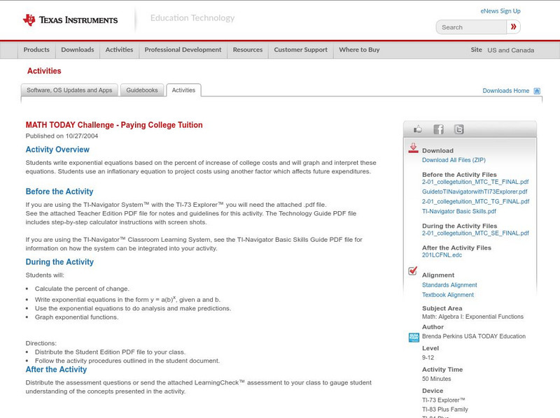Screen dimensions: 560x418
Task: Click the red Activities page heading
Action: 44,71
